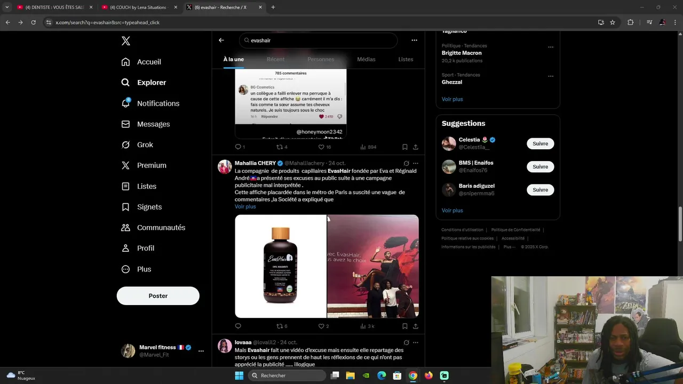Click the Communautés sidebar icon
The width and height of the screenshot is (683, 384).
pyautogui.click(x=125, y=228)
